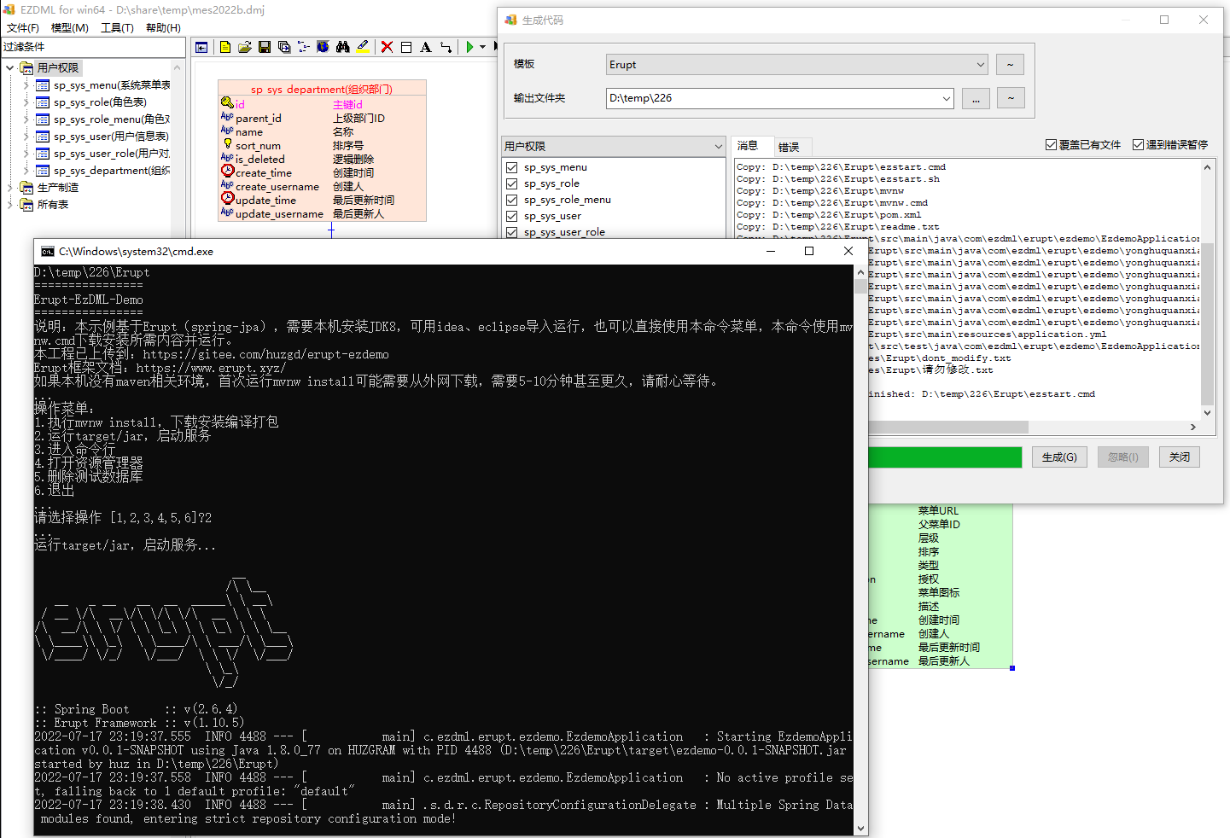Click the connector link line icon
This screenshot has width=1230, height=838.
tap(446, 47)
